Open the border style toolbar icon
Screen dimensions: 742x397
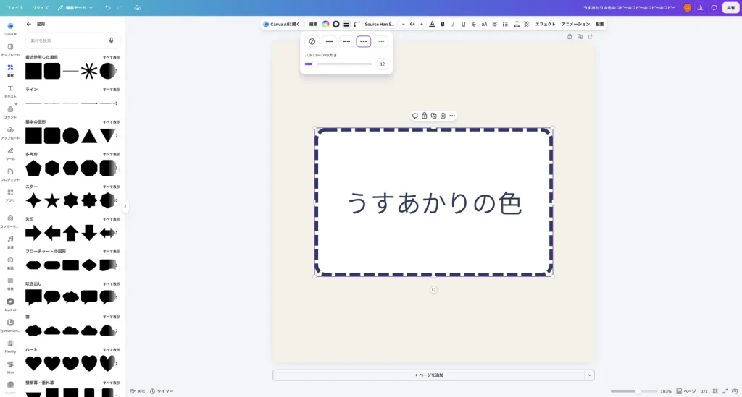click(x=346, y=24)
